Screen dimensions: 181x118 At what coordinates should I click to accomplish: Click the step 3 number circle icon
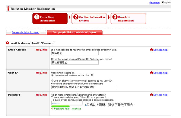(115, 17)
